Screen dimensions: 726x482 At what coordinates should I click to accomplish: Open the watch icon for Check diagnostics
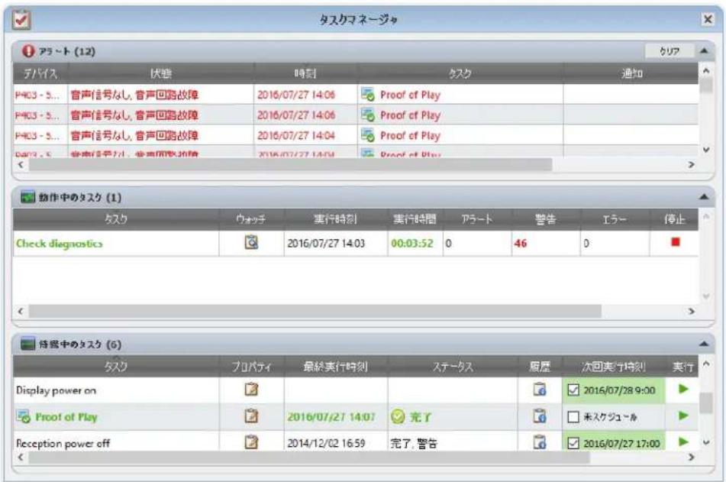(x=251, y=242)
